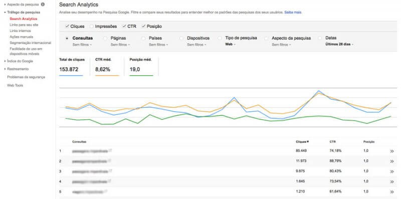Click the clicks value 11.973

[301, 161]
